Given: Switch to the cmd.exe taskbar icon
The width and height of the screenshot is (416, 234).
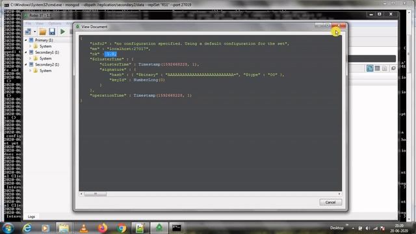Looking at the screenshot, I should point(177,228).
